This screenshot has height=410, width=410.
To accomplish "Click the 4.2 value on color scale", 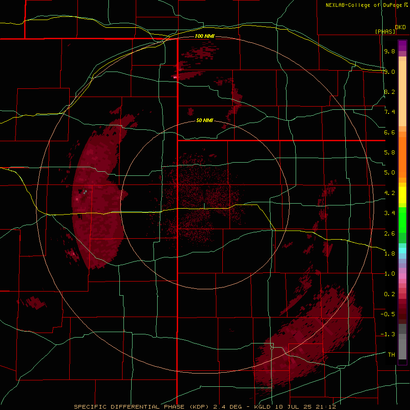I will pyautogui.click(x=389, y=193).
